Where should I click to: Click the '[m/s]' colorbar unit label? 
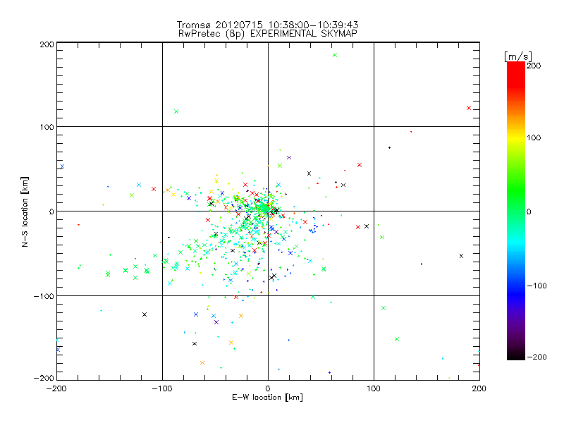(518, 56)
